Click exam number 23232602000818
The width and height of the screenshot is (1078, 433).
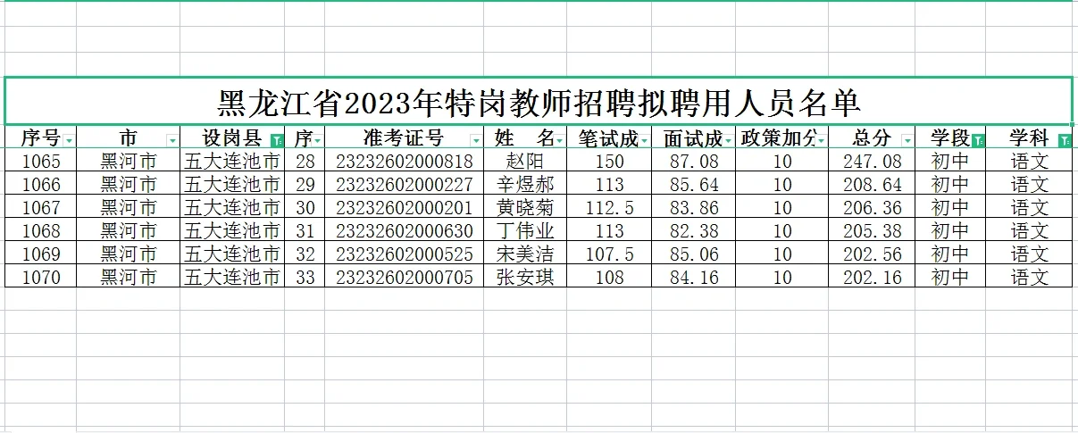pyautogui.click(x=405, y=162)
